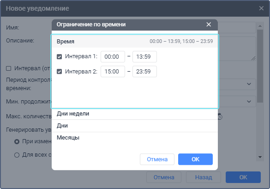Expand the Дни section
The image size is (270, 189).
tap(135, 126)
